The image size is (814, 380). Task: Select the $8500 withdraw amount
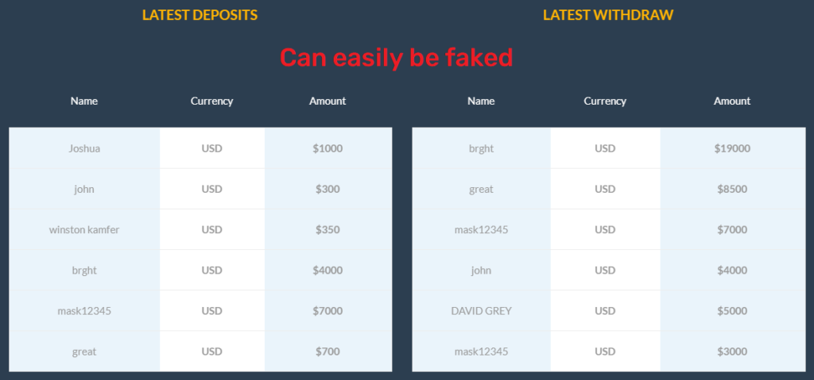pyautogui.click(x=732, y=189)
